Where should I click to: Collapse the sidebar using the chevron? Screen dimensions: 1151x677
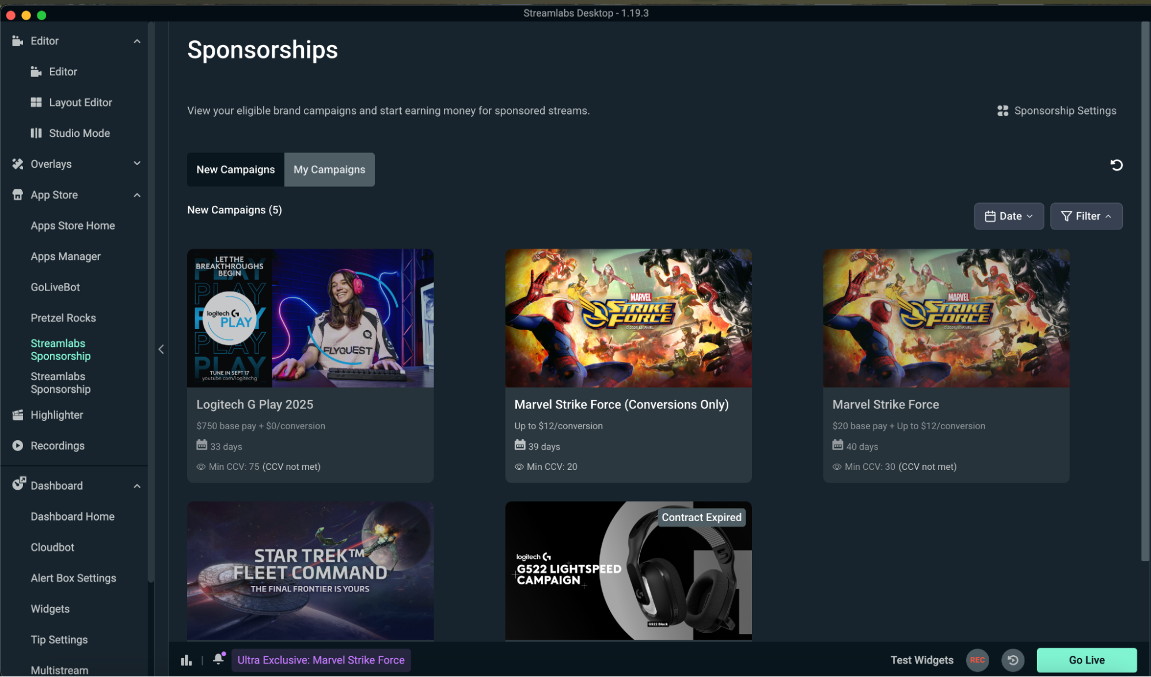[161, 349]
